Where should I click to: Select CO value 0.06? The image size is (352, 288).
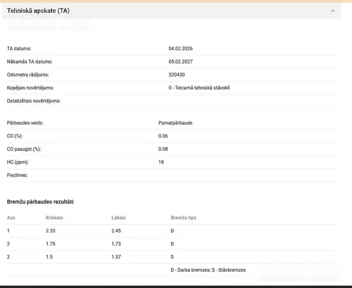163,136
